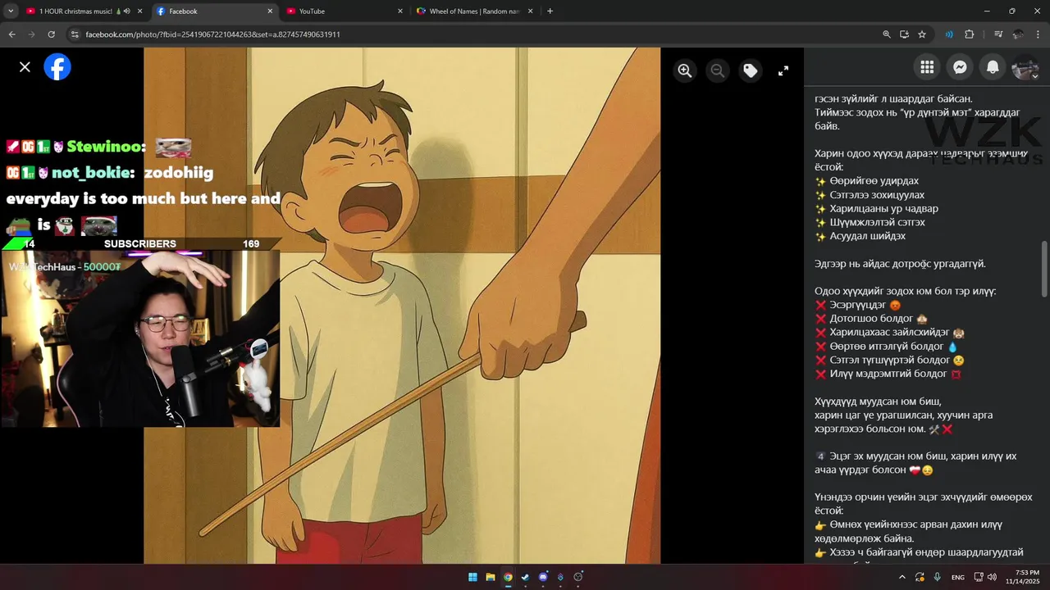This screenshot has height=590, width=1050.
Task: Click the text 'Сэтгэлээ зохицуулах'
Action: click(877, 195)
